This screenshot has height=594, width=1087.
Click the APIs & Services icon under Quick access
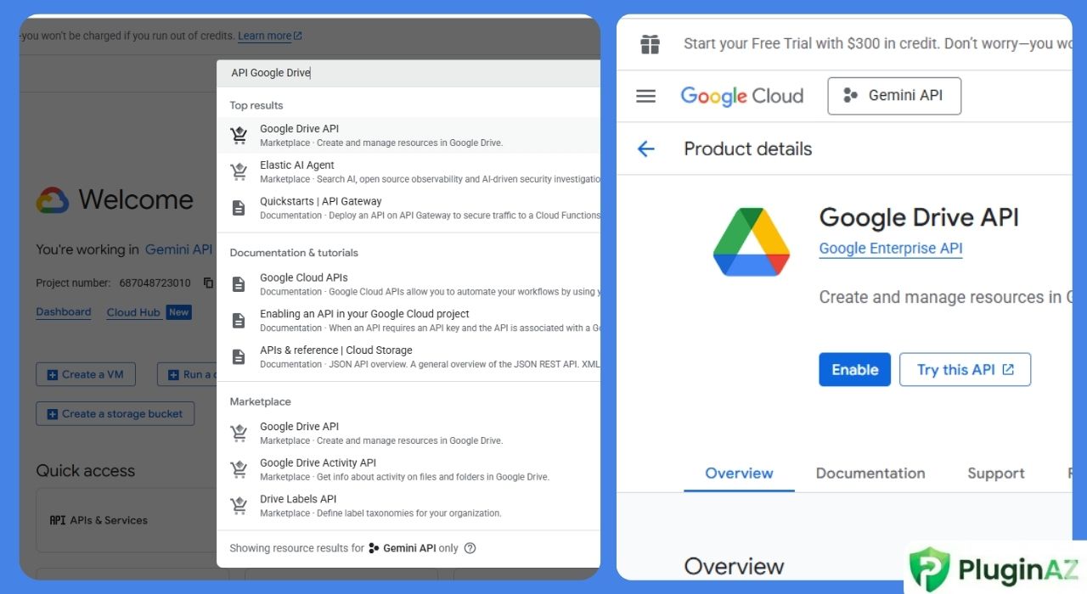point(59,520)
